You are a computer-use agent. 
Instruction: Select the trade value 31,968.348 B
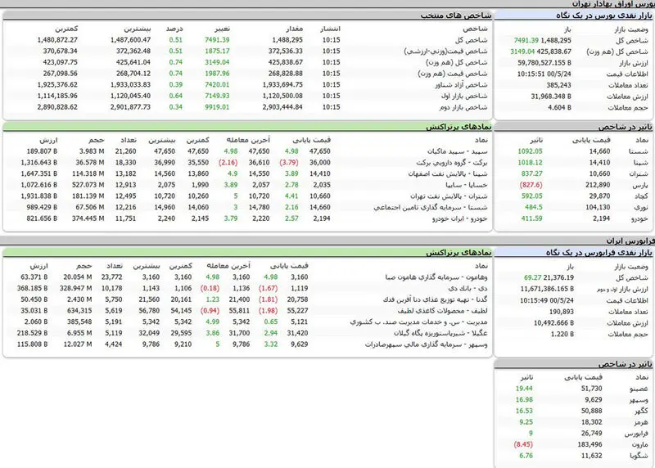point(551,97)
